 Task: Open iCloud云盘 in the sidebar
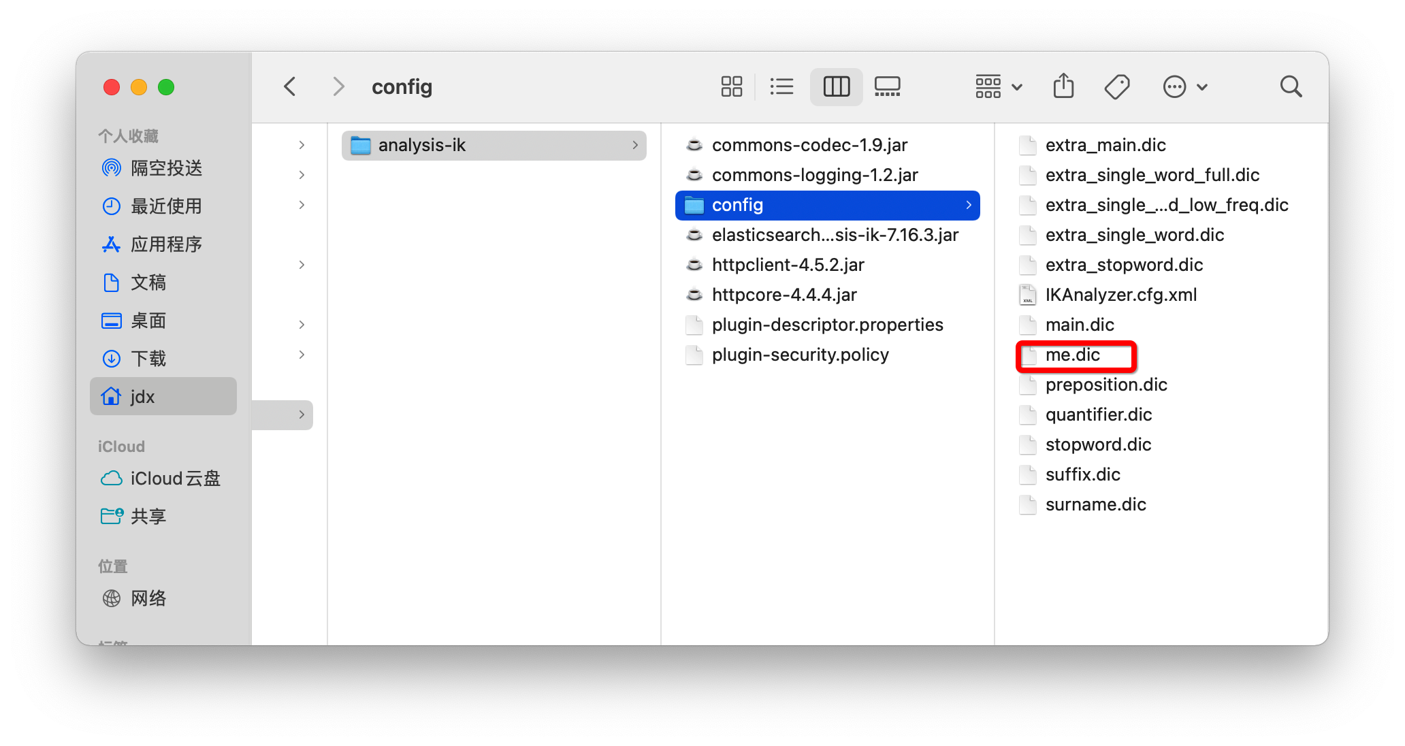point(163,479)
